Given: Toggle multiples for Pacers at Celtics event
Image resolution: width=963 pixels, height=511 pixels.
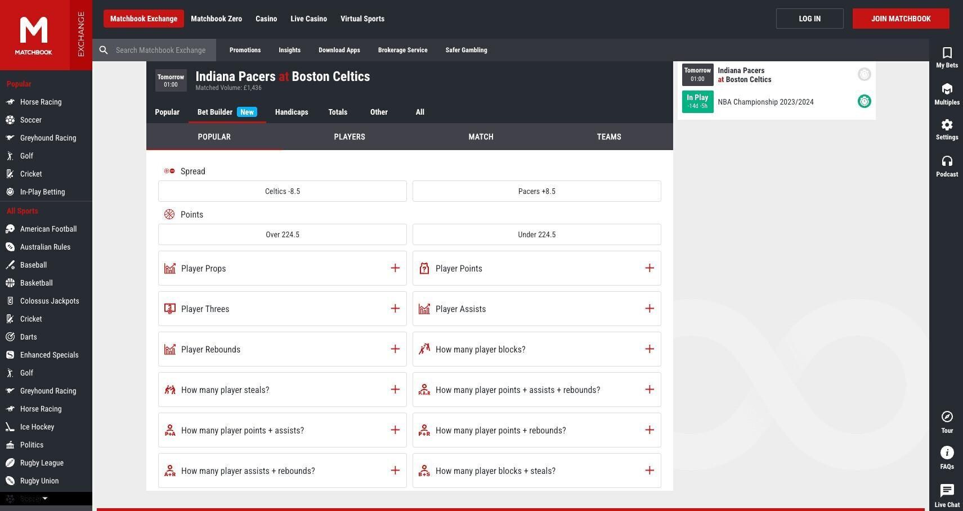Looking at the screenshot, I should (x=864, y=74).
